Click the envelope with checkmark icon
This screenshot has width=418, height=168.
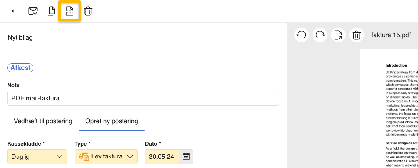[x=33, y=11]
